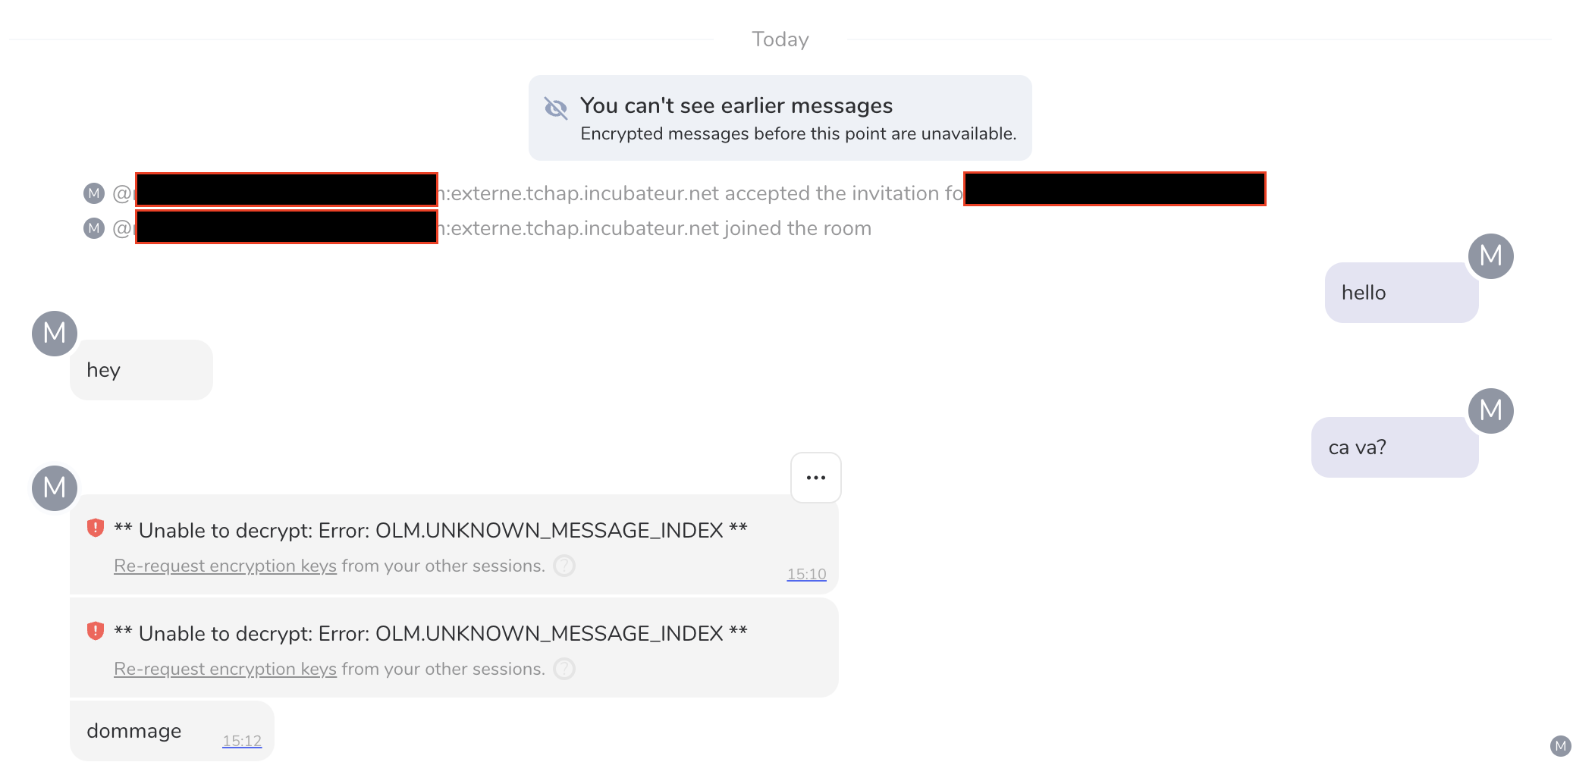The height and width of the screenshot is (784, 1573).
Task: Click the avatar next to the "hey" message
Action: (x=54, y=334)
